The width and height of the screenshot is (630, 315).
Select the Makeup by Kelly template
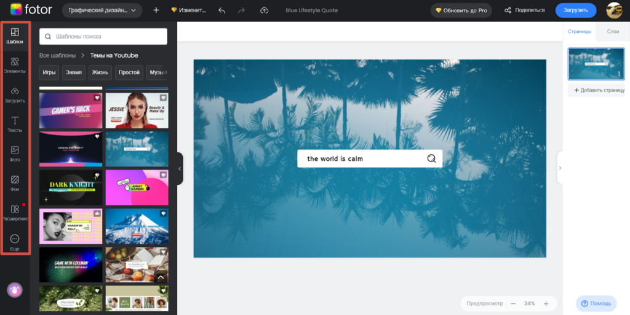click(71, 226)
